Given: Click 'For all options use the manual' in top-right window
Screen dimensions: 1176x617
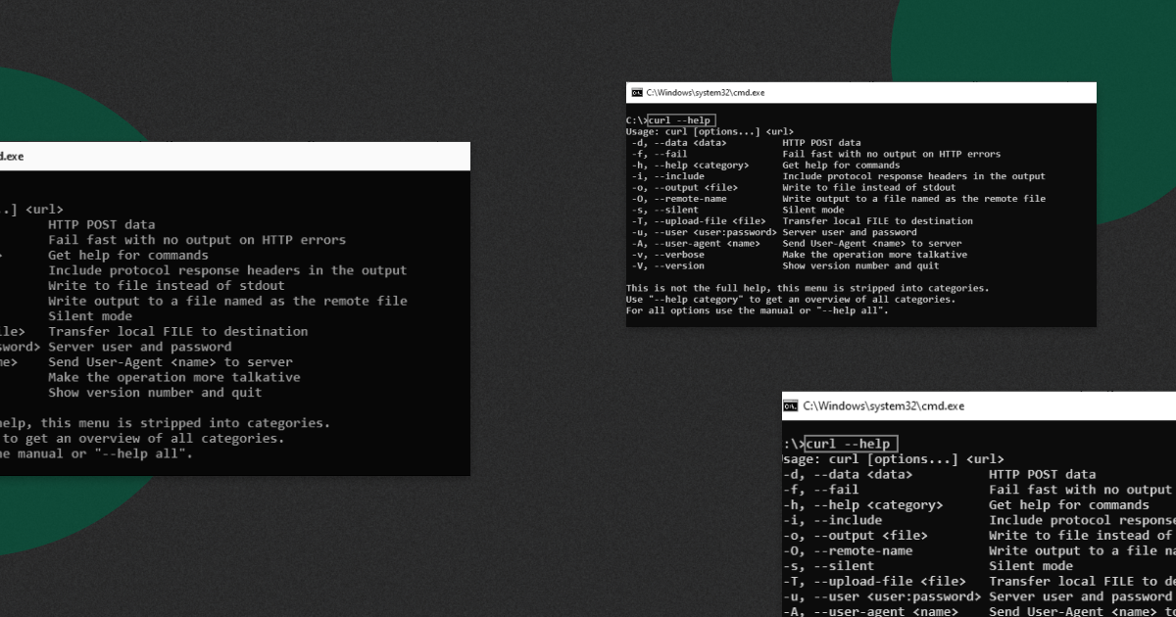Looking at the screenshot, I should pos(757,310).
